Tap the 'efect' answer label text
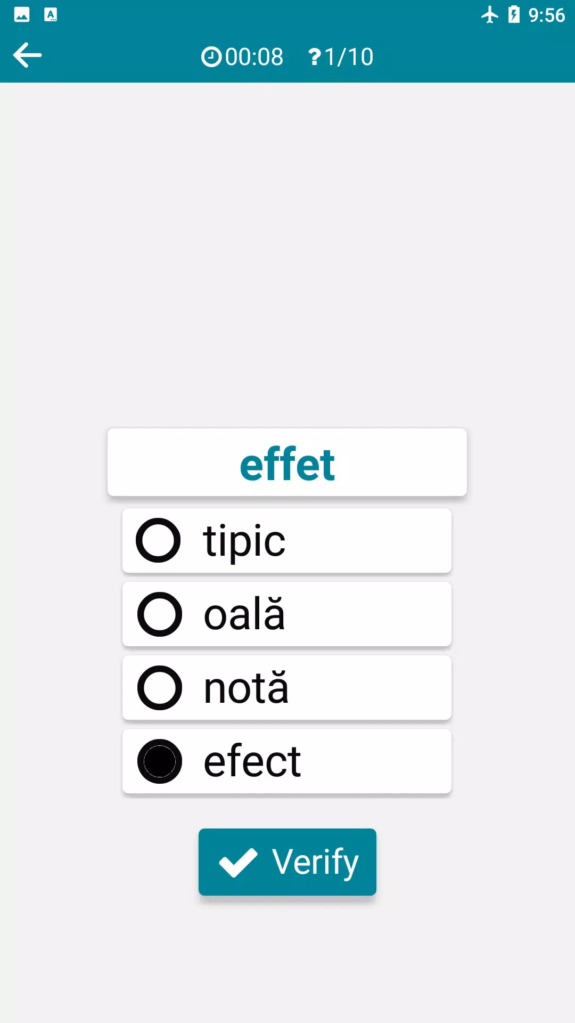Viewport: 575px width, 1023px height. 252,761
